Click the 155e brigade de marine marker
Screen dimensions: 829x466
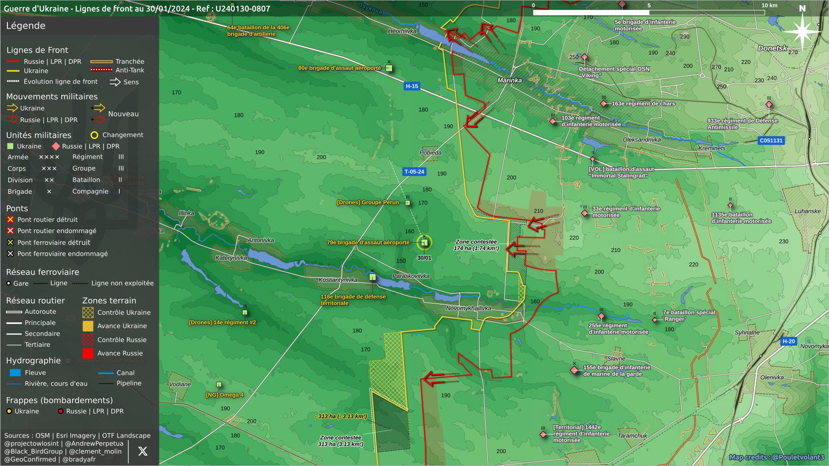click(574, 370)
